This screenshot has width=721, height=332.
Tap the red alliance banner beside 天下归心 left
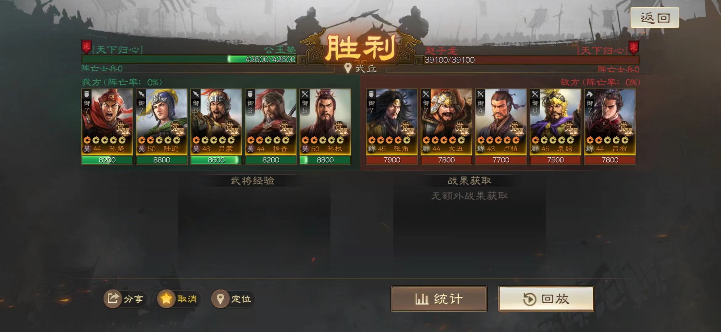86,47
